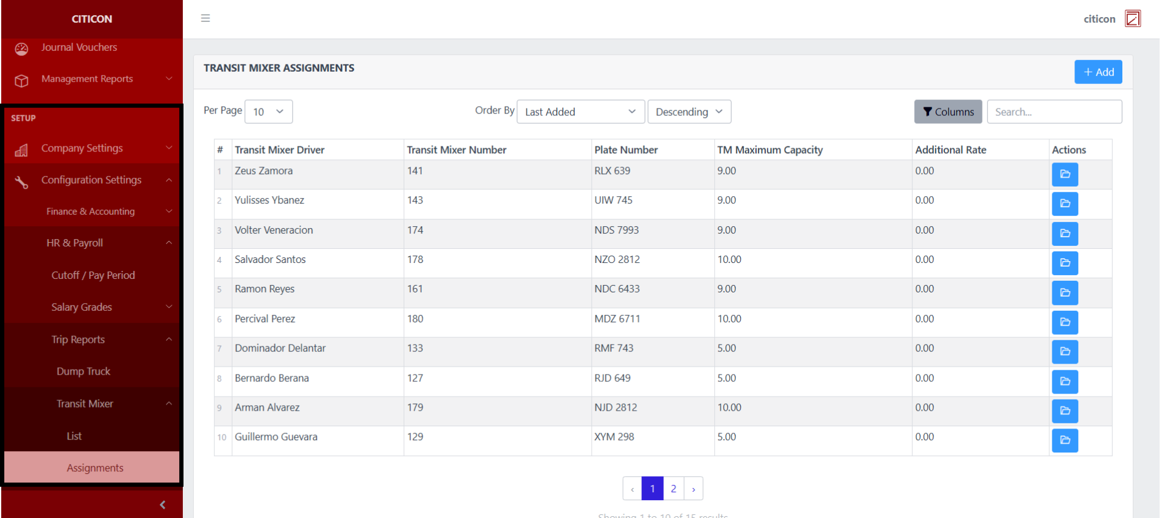
Task: Open the record folder for Volter Veneracion
Action: (x=1065, y=234)
